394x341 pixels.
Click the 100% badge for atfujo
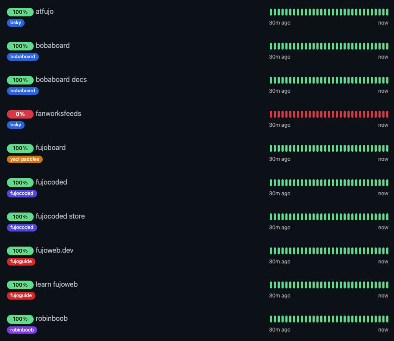[20, 12]
